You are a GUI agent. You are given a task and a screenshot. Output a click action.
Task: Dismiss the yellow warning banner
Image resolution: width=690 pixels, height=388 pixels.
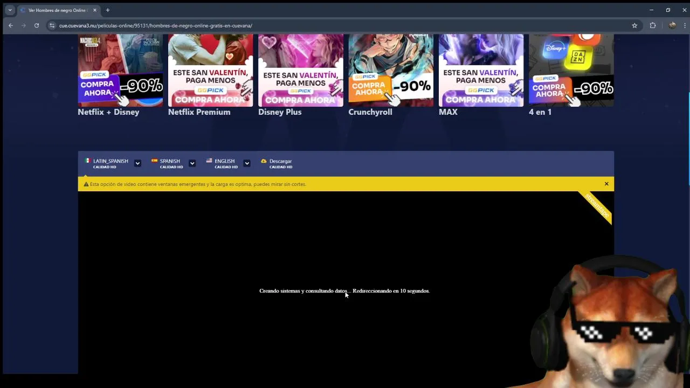[606, 184]
